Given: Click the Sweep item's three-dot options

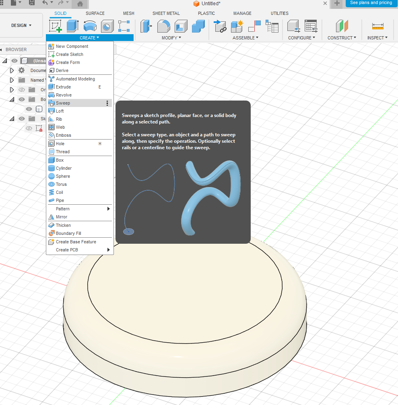Looking at the screenshot, I should point(107,103).
